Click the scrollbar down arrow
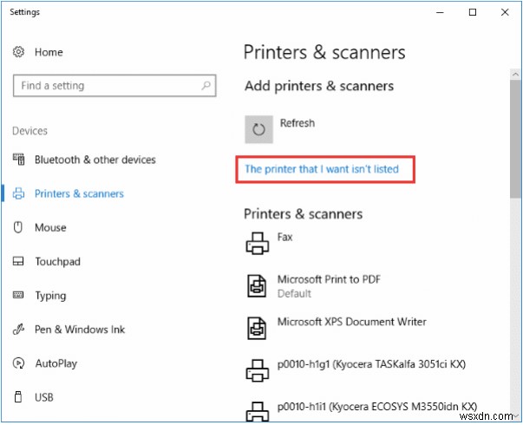Viewport: 523px width, 425px height. point(515,415)
